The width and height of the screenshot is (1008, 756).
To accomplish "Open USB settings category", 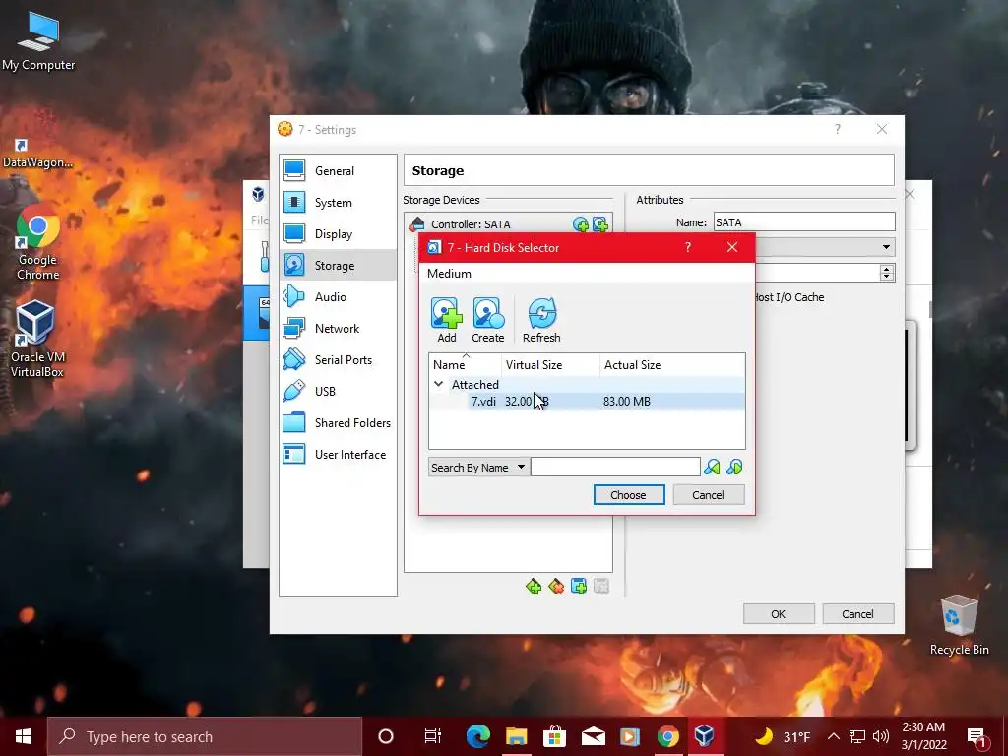I will point(339,392).
